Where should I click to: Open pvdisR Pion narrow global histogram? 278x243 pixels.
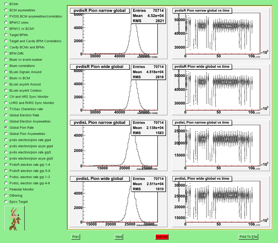click(x=118, y=33)
